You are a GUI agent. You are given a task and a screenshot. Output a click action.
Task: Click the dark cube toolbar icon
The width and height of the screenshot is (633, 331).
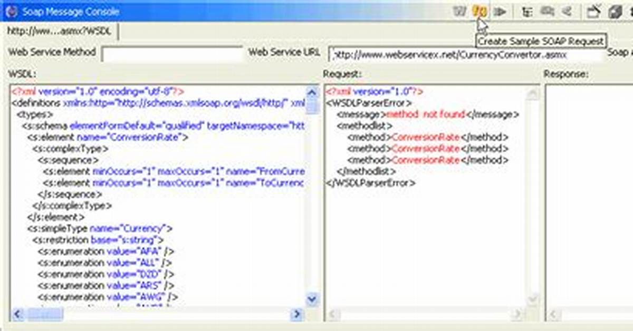(615, 12)
